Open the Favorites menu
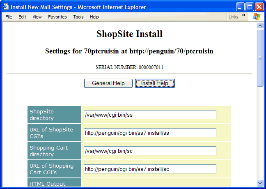 coord(57,17)
